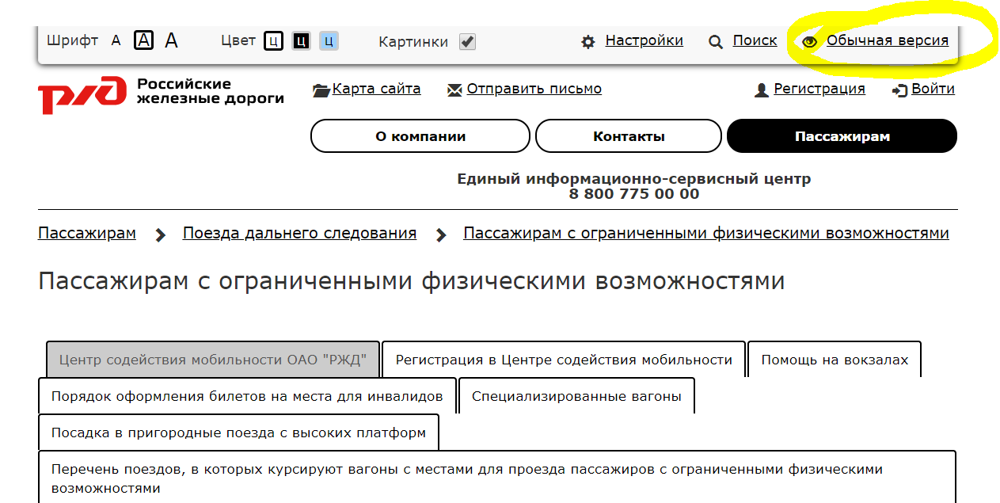
Task: Select the medium font size A
Action: coord(143,40)
